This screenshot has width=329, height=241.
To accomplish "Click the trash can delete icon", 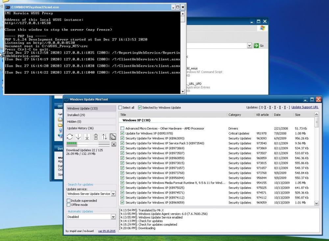I will [x=96, y=137].
